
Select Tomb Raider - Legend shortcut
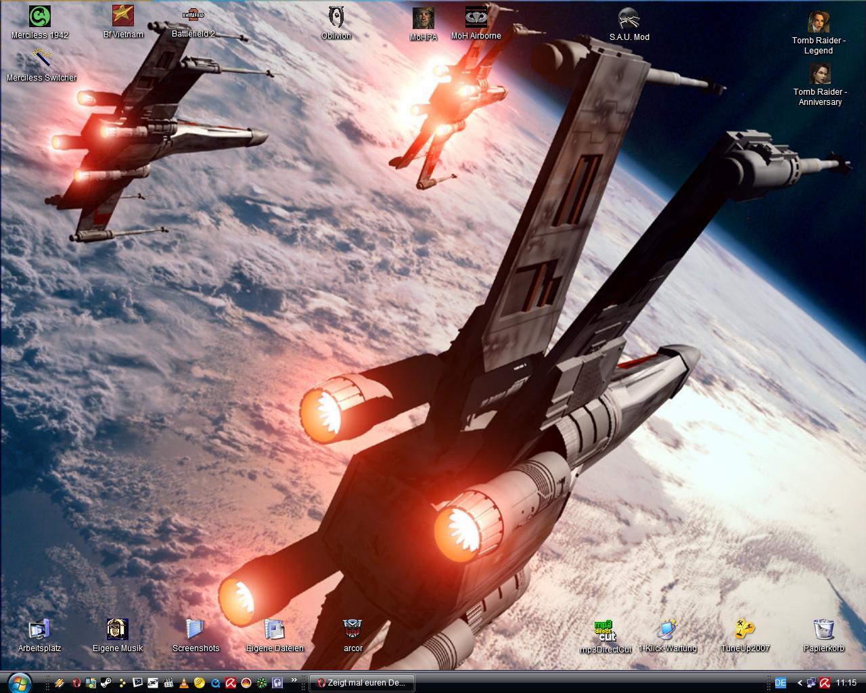[x=819, y=32]
